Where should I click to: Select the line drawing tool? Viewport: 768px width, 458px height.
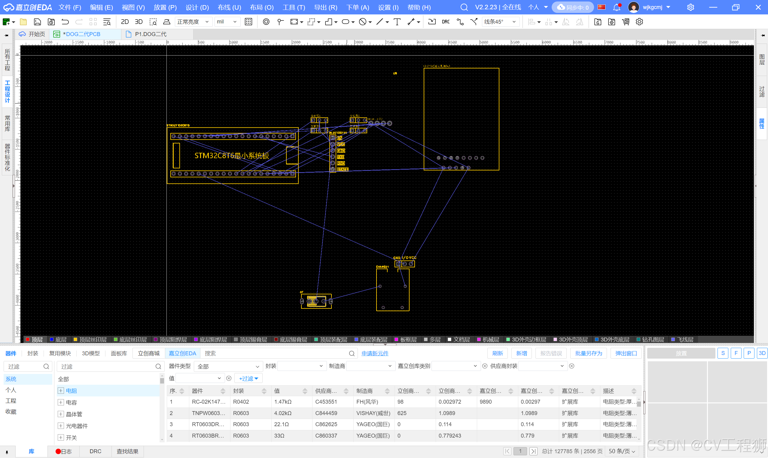tap(380, 22)
